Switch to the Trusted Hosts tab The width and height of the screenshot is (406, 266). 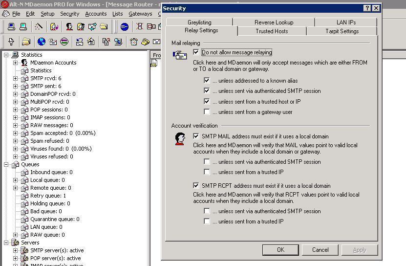[x=272, y=31]
